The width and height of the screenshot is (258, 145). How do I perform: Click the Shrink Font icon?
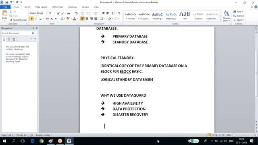(62, 13)
